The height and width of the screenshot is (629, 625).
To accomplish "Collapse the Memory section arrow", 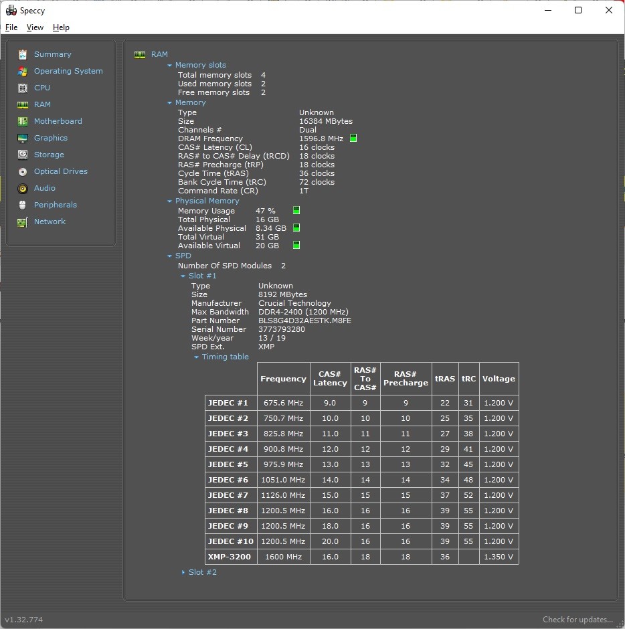I will [170, 102].
